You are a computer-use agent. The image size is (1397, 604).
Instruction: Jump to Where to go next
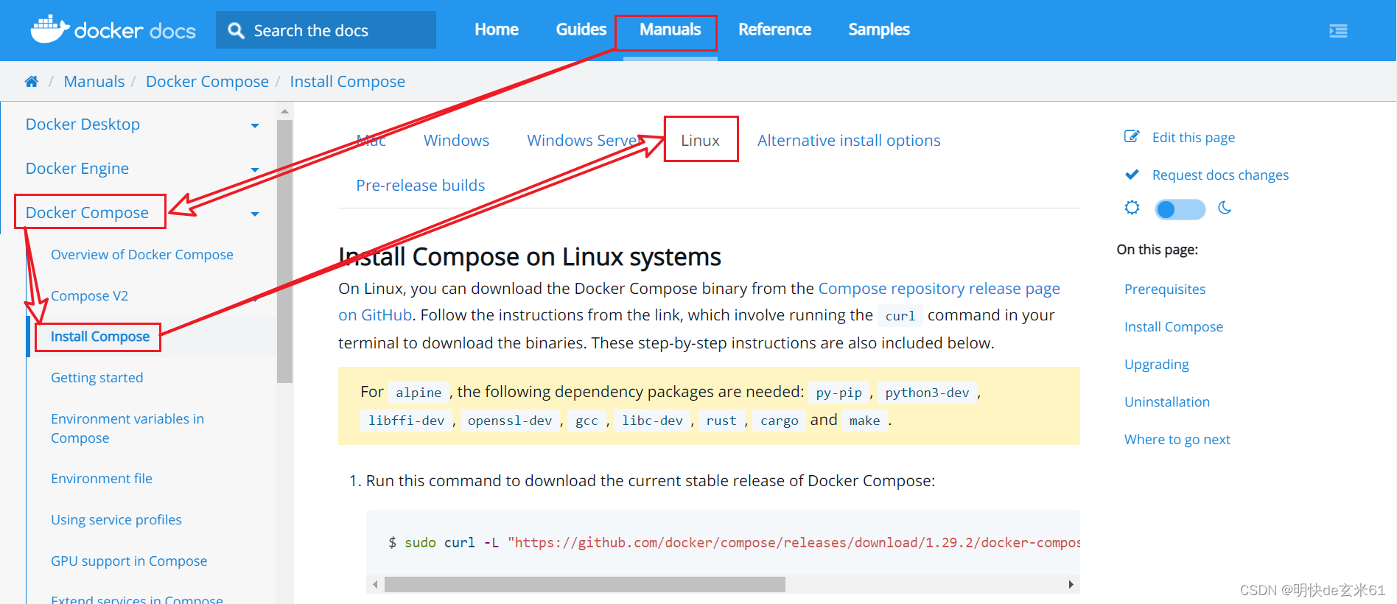1177,440
